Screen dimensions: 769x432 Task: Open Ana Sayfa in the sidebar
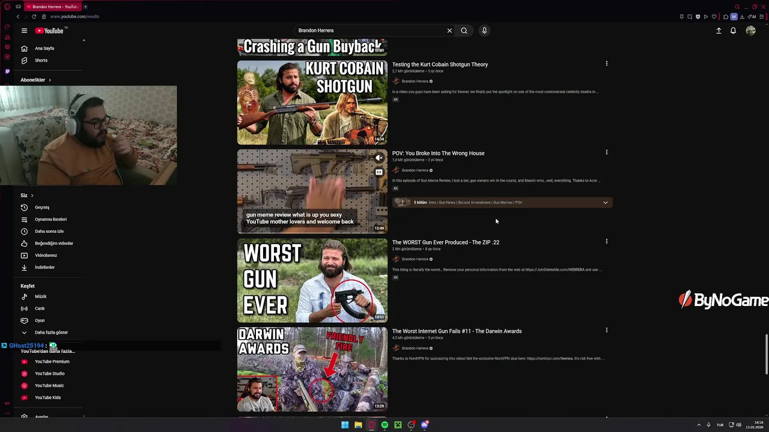tap(44, 49)
